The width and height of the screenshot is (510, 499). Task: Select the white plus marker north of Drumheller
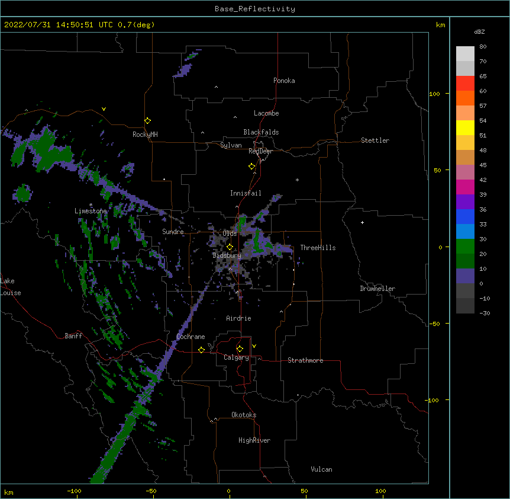(x=362, y=222)
